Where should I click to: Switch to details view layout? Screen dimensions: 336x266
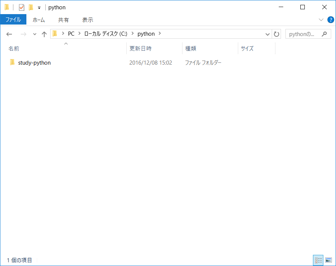(318, 260)
